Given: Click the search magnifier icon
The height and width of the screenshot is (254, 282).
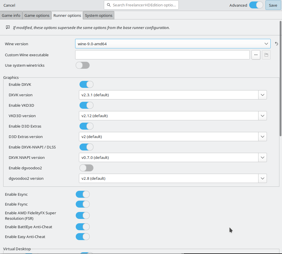Looking at the screenshot, I should pos(109,5).
